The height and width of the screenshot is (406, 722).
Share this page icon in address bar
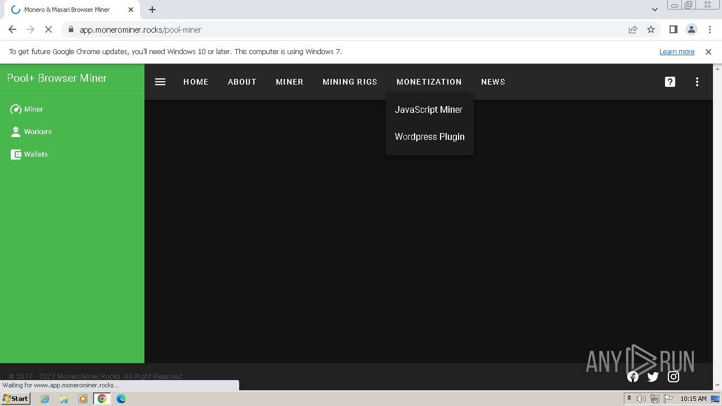click(633, 29)
